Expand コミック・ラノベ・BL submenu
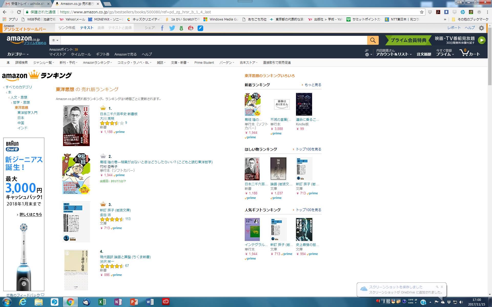The height and width of the screenshot is (307, 492). pyautogui.click(x=134, y=62)
